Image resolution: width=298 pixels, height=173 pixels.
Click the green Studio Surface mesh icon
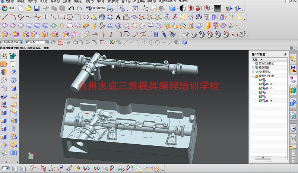coord(53,25)
